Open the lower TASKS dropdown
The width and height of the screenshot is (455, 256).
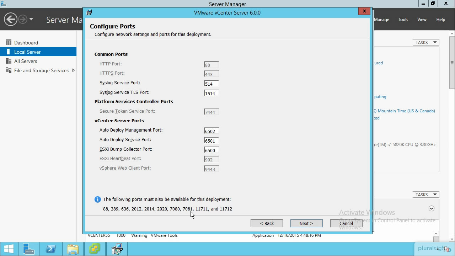tap(426, 194)
